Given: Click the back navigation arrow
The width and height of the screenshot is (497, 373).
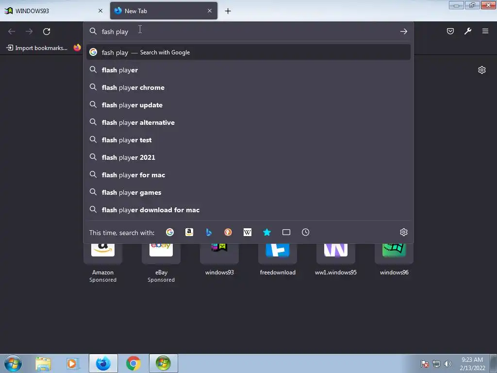Looking at the screenshot, I should click(x=12, y=32).
